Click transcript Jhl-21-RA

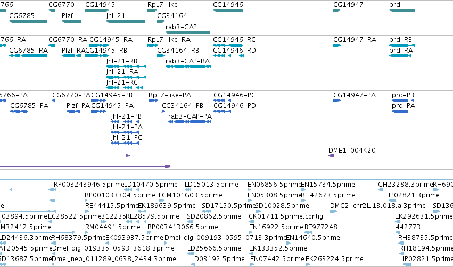[122, 72]
